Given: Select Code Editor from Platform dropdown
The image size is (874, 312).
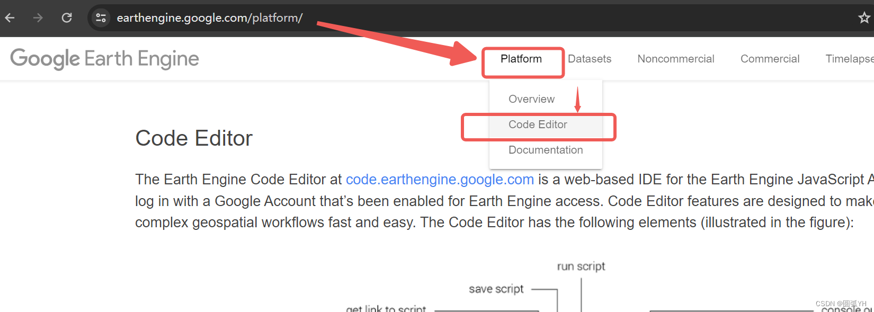Looking at the screenshot, I should tap(546, 124).
